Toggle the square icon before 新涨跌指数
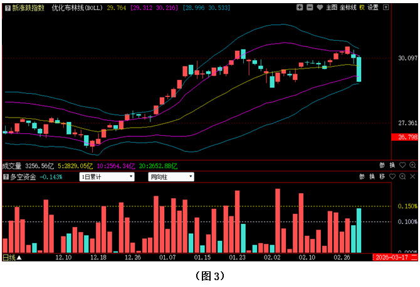Image resolution: width=420 pixels, height=287 pixels. tap(6, 8)
